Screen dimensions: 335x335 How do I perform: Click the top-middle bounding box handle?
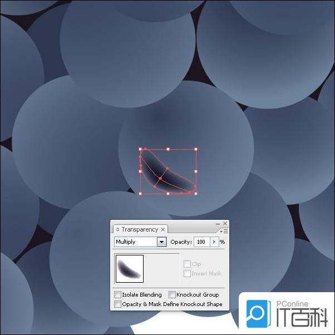point(168,149)
